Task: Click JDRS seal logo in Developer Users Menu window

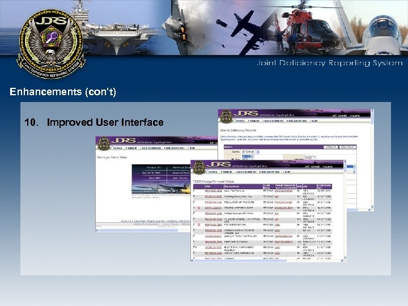Action: 104,143
